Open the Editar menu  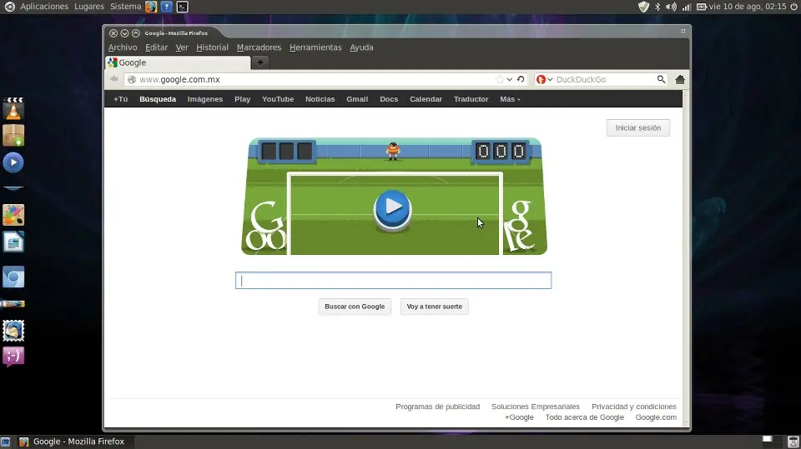click(156, 47)
